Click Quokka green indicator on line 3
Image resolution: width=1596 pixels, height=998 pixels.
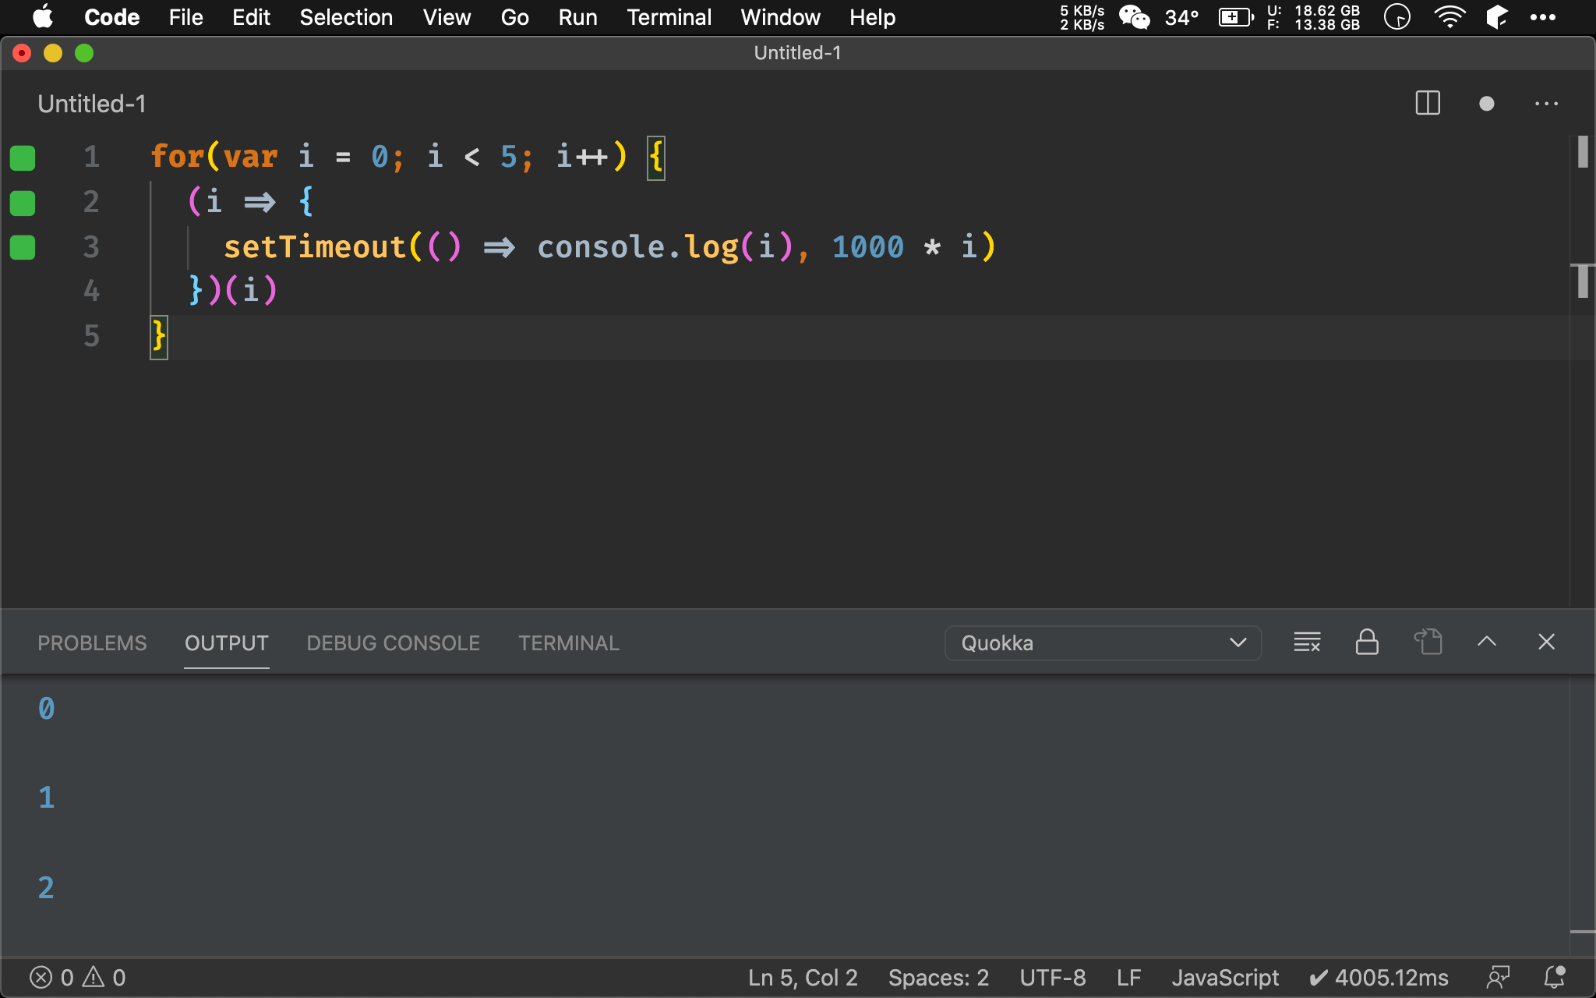coord(23,247)
